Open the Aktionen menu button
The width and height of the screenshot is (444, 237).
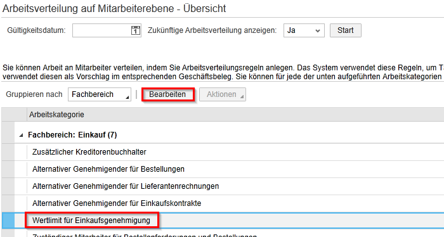(223, 94)
